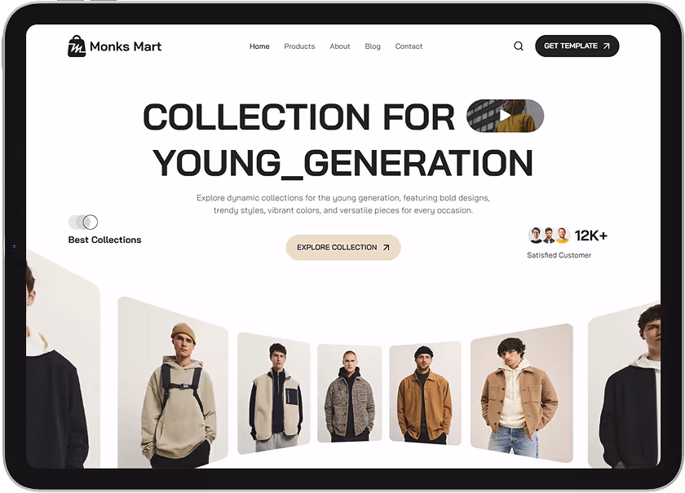685x493 pixels.
Task: Click the EXPLORE COLLECTION button
Action: click(343, 248)
